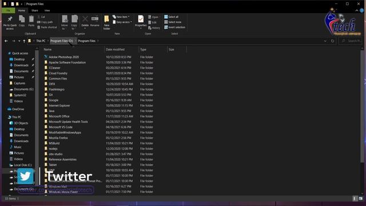Open the address bar history dropdown

click(325, 41)
